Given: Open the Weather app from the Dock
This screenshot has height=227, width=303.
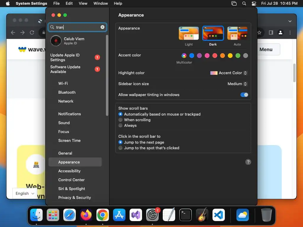Looking at the screenshot, I should (x=243, y=215).
